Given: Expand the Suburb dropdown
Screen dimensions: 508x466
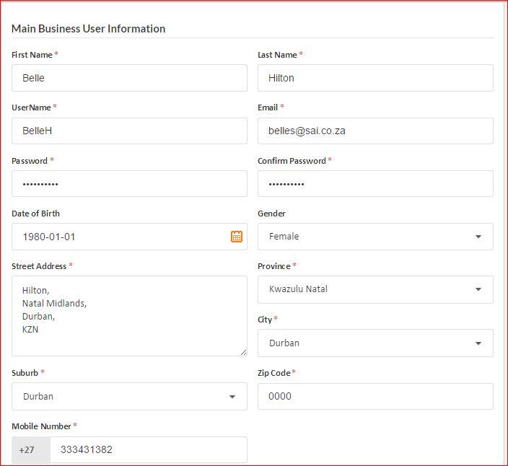Looking at the screenshot, I should click(129, 397).
